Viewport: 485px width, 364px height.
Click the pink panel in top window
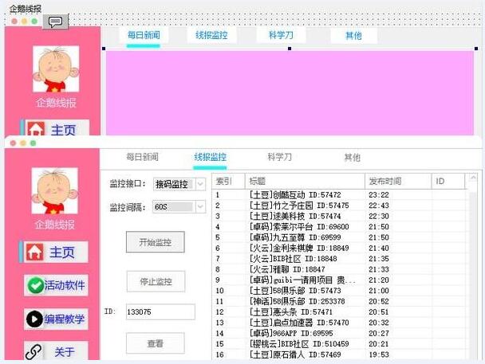[x=290, y=93]
